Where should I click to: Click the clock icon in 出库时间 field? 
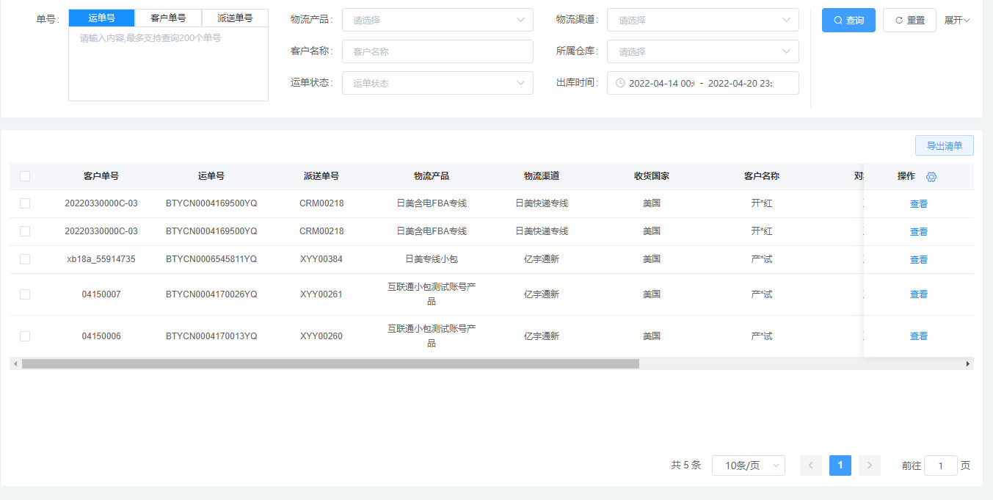620,83
